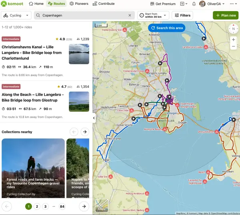240x215 pixels.
Task: Click the Stevns Klint, Rødvig marker
Action: point(147,210)
